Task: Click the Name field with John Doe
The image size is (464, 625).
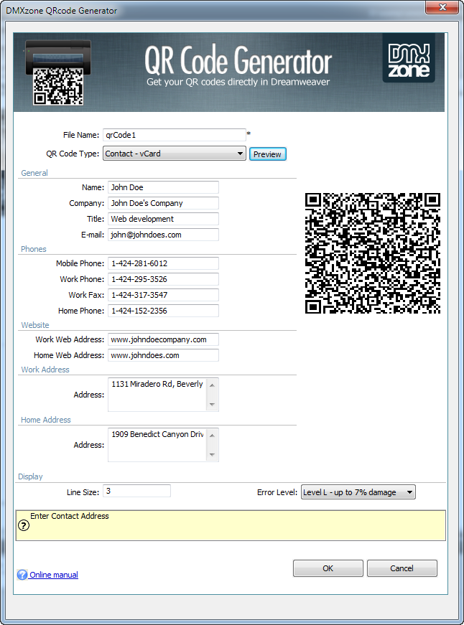Action: point(163,187)
